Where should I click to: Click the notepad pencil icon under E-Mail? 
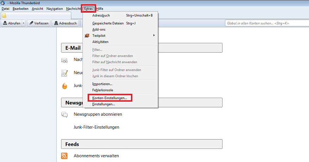click(x=64, y=73)
